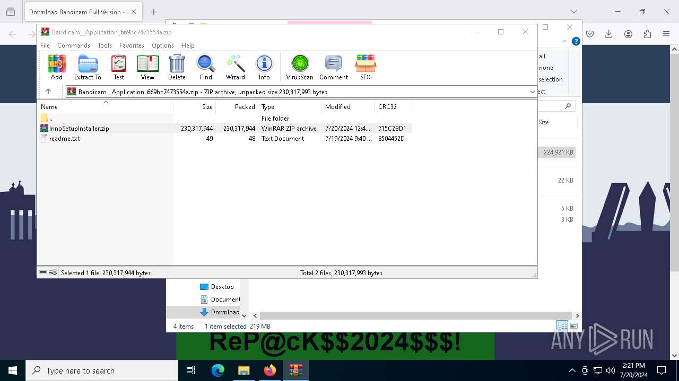Open the volume speaker tray icon
This screenshot has height=381, width=679.
coord(611,370)
